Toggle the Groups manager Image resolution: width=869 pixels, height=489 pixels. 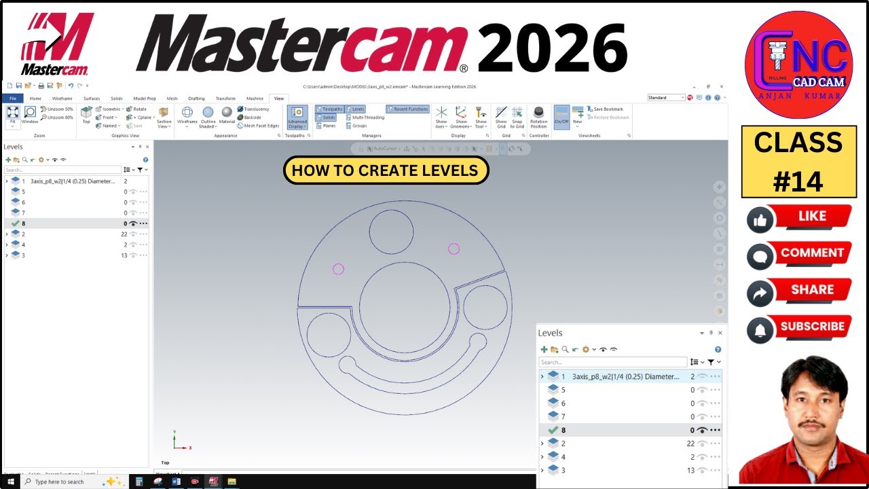coord(356,126)
